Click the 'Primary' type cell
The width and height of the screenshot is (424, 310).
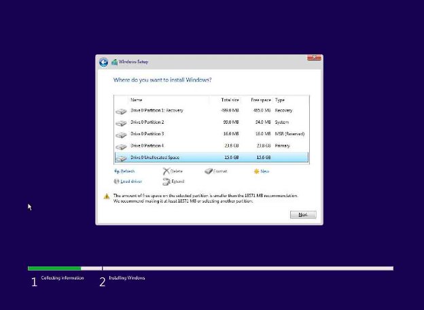[x=282, y=145]
